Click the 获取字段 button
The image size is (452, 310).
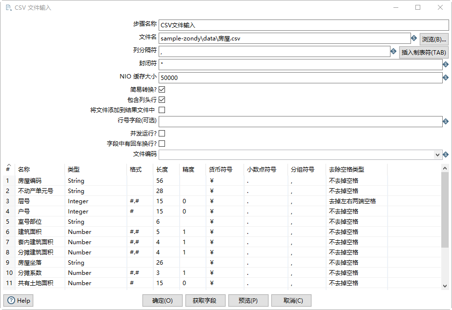205,301
